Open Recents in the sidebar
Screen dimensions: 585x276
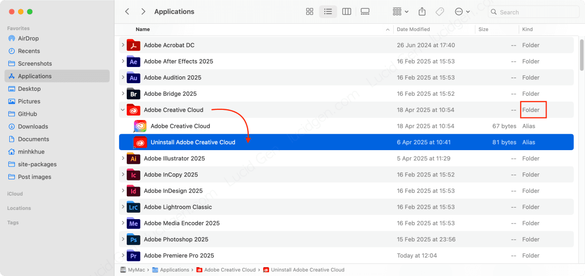point(57,51)
